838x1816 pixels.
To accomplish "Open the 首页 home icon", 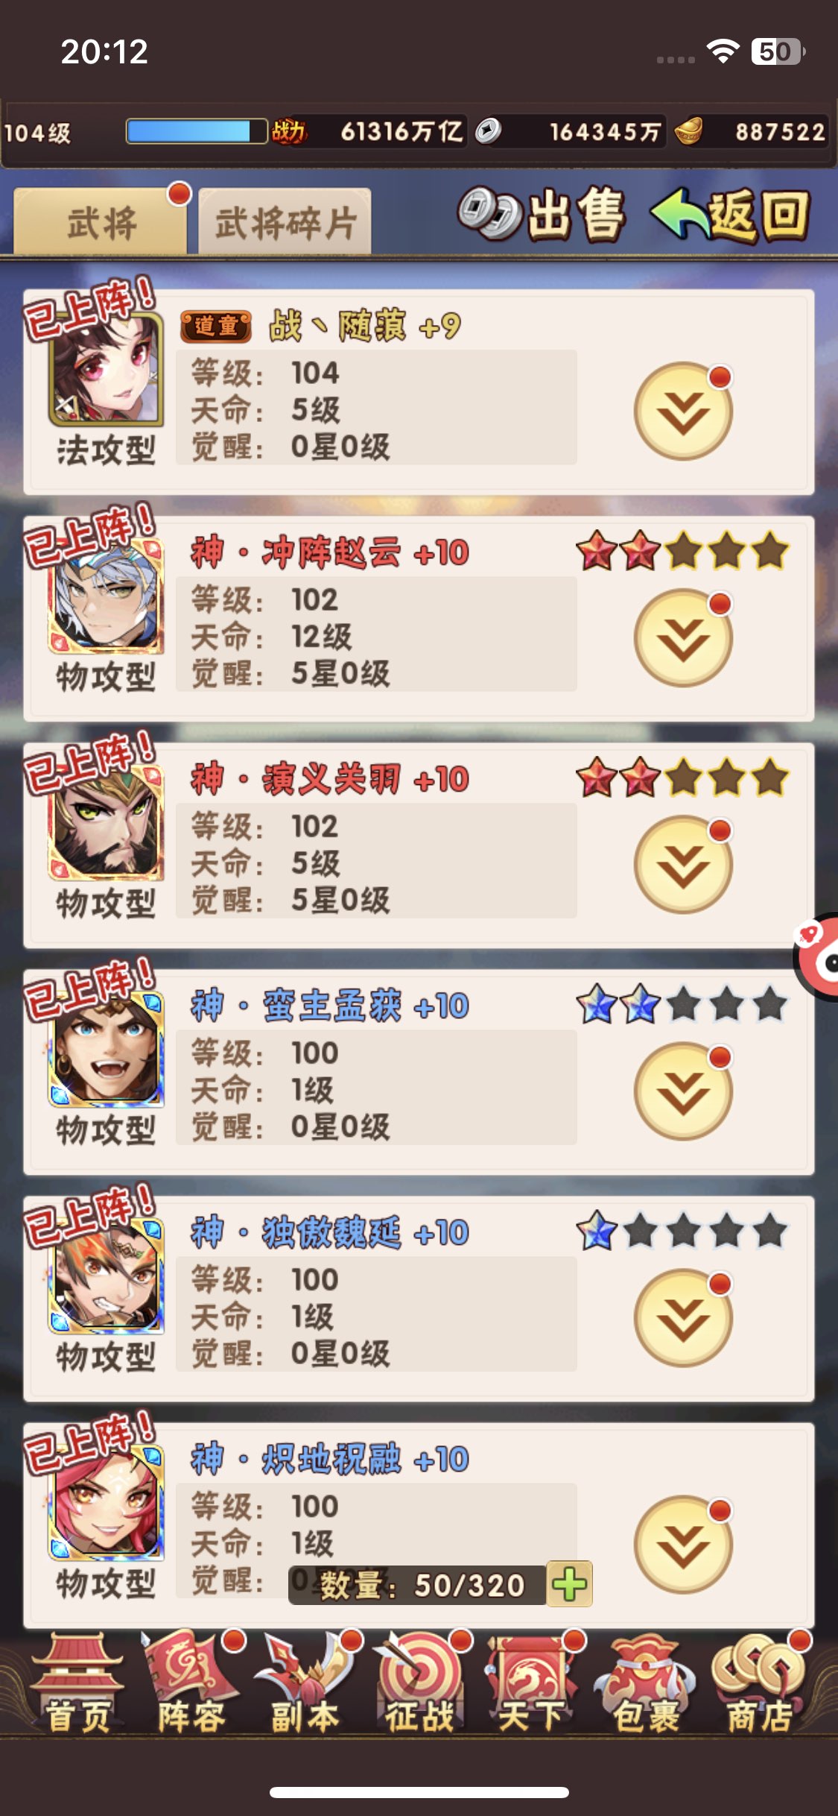I will click(77, 1684).
